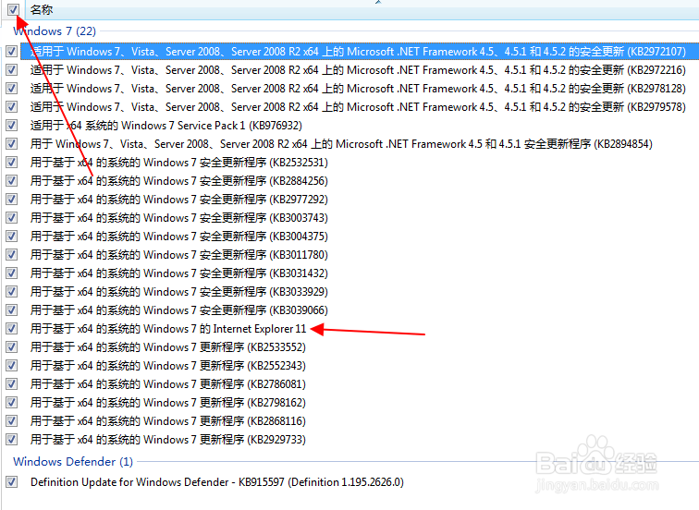Select Definition Update for Windows Defender row
The width and height of the screenshot is (699, 510).
point(217,482)
